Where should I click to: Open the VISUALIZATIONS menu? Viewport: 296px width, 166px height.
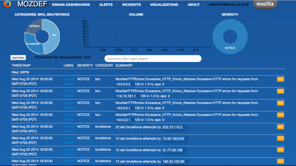coord(164,5)
